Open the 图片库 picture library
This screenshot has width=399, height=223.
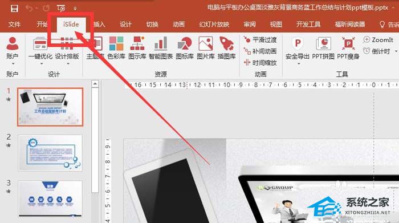click(x=206, y=47)
